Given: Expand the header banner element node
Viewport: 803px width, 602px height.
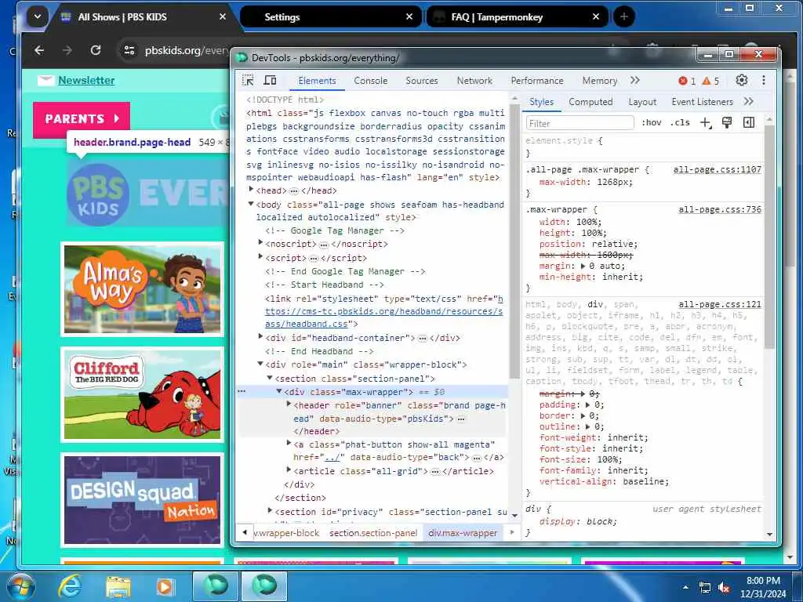Looking at the screenshot, I should [289, 404].
